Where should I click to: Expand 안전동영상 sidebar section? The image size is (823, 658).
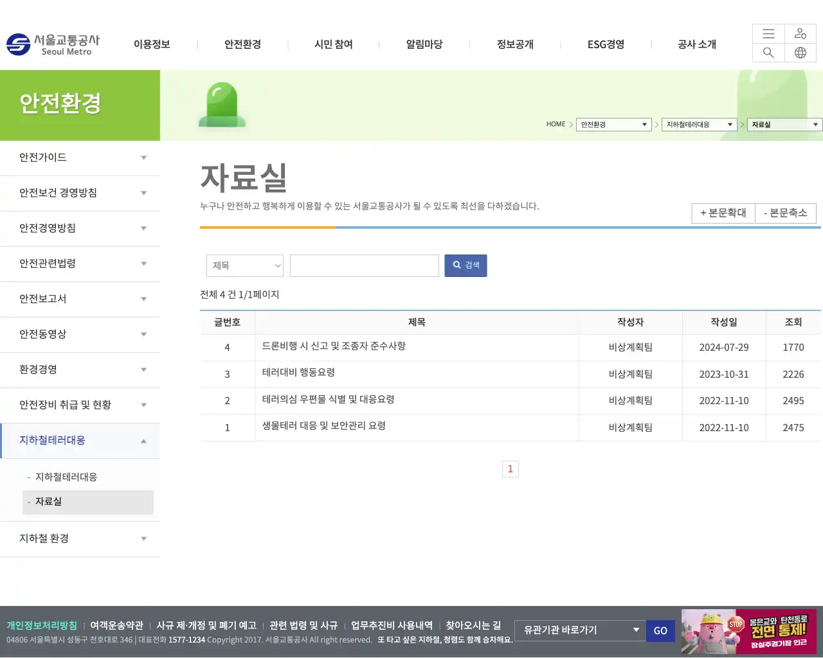click(x=80, y=335)
